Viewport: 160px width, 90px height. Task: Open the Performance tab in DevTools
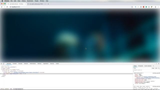point(33,63)
